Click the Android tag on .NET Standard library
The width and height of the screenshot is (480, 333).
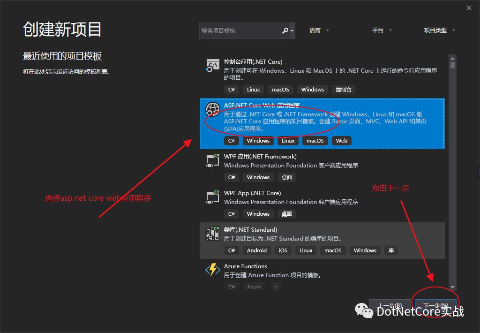(x=256, y=250)
